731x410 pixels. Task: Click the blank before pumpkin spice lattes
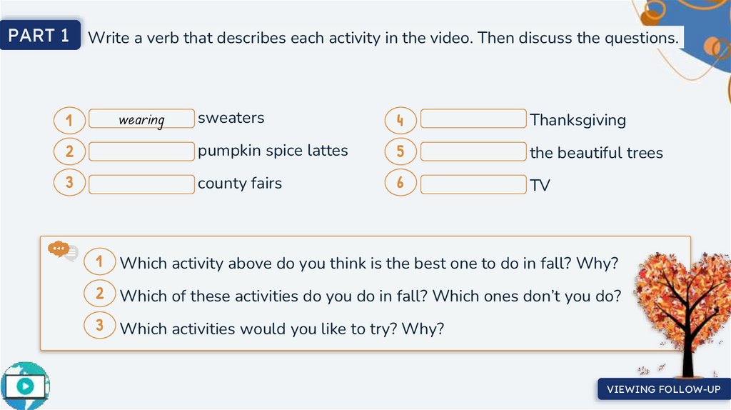point(141,151)
